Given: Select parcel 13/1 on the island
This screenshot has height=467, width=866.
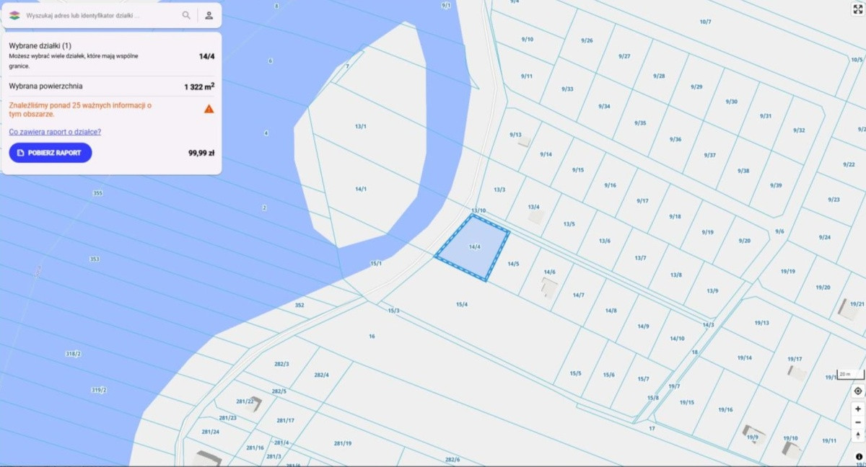Looking at the screenshot, I should click(361, 127).
